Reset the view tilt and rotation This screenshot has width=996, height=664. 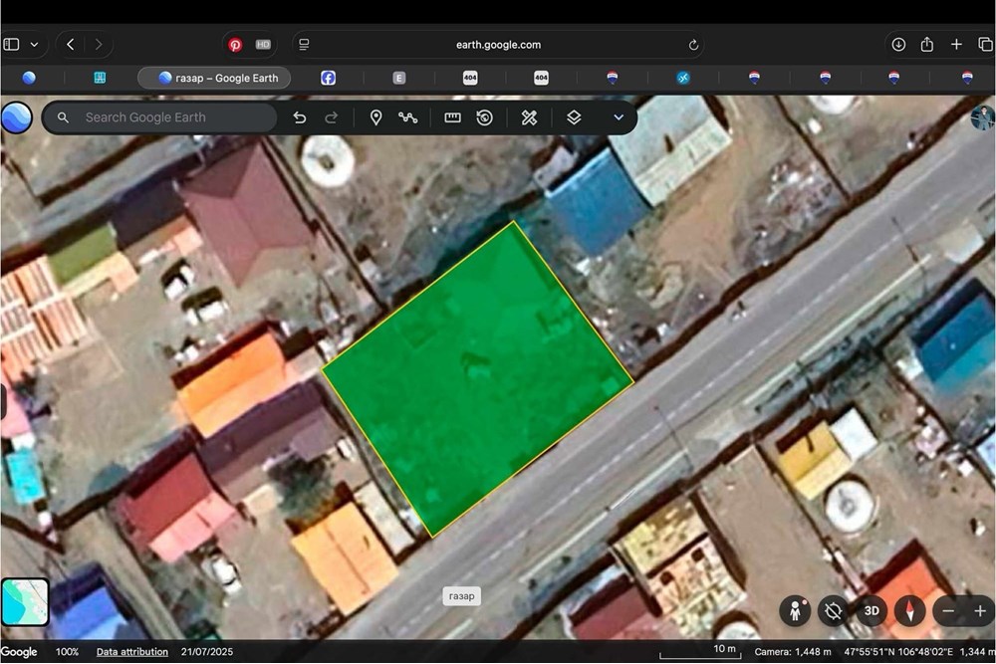(833, 610)
